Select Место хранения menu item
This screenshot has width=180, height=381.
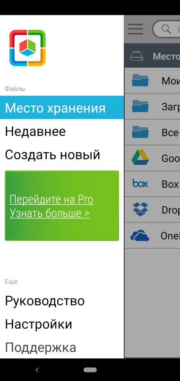coord(62,107)
